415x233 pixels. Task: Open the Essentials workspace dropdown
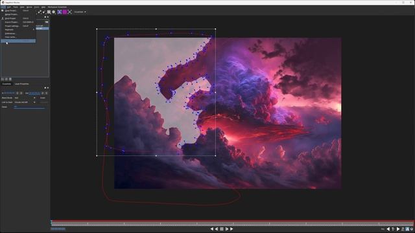pos(80,12)
